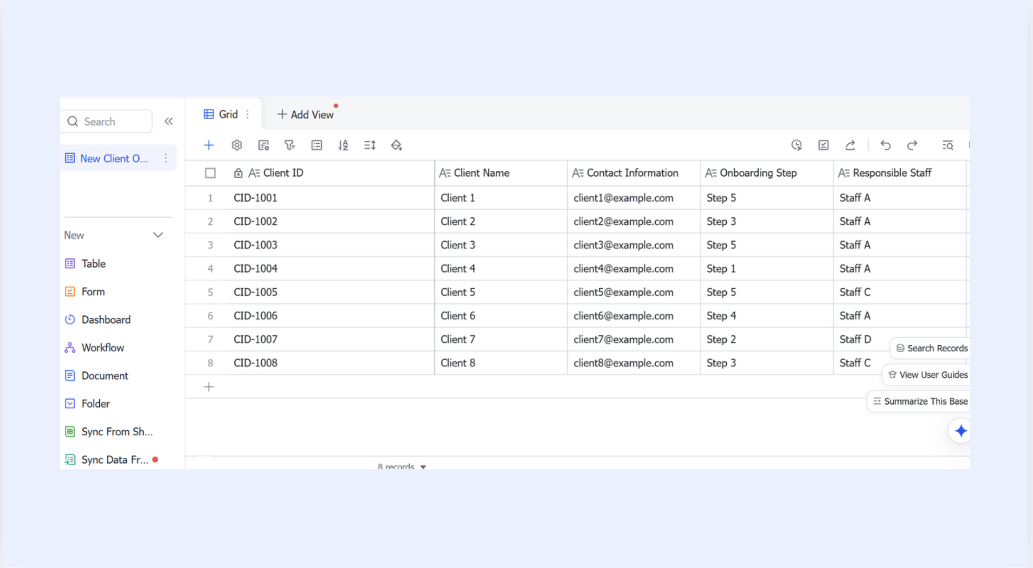
Task: Select Step 1 cell in row 4
Action: click(x=767, y=269)
